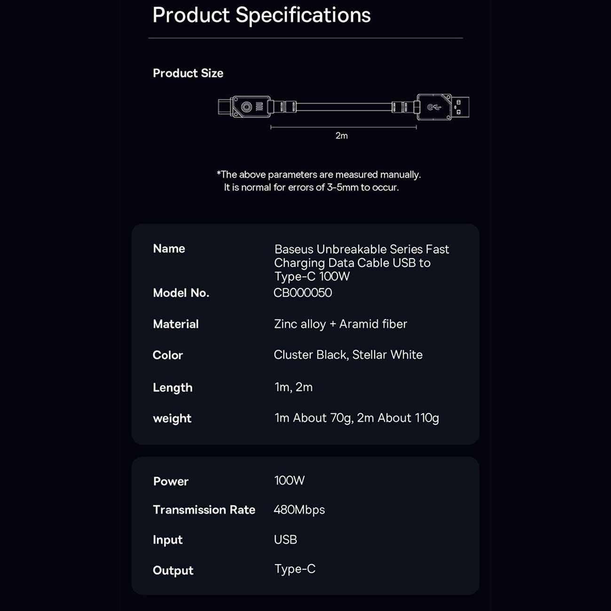The image size is (611, 611).
Task: Click the model number CB000050
Action: click(x=303, y=293)
